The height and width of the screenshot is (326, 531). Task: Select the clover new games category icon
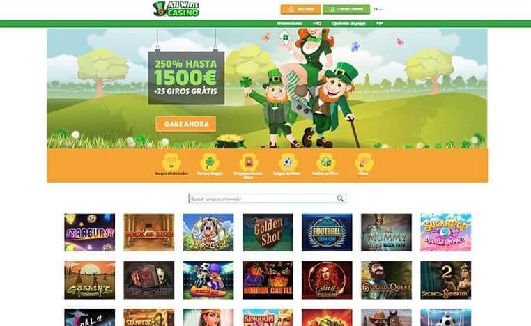(x=210, y=163)
